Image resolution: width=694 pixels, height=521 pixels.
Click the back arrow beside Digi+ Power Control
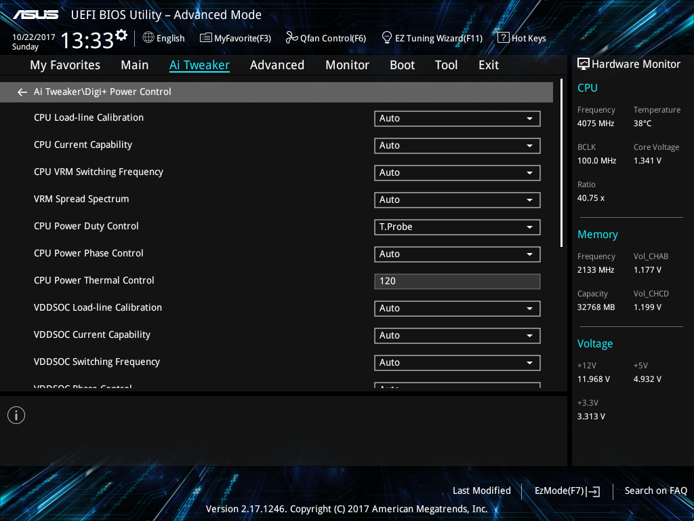(22, 92)
